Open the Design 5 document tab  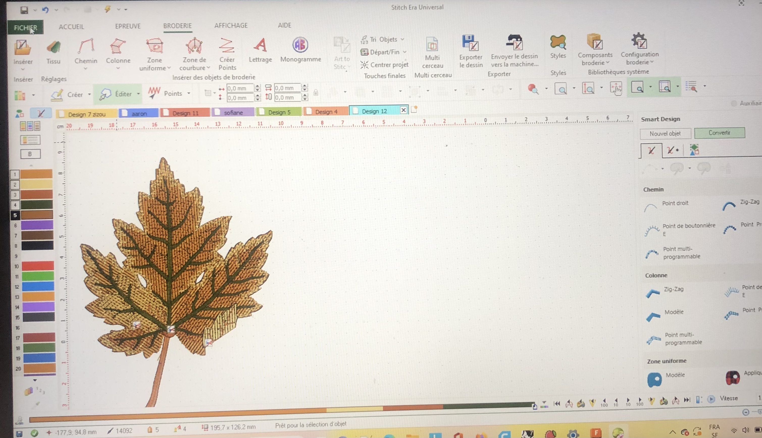[278, 112]
